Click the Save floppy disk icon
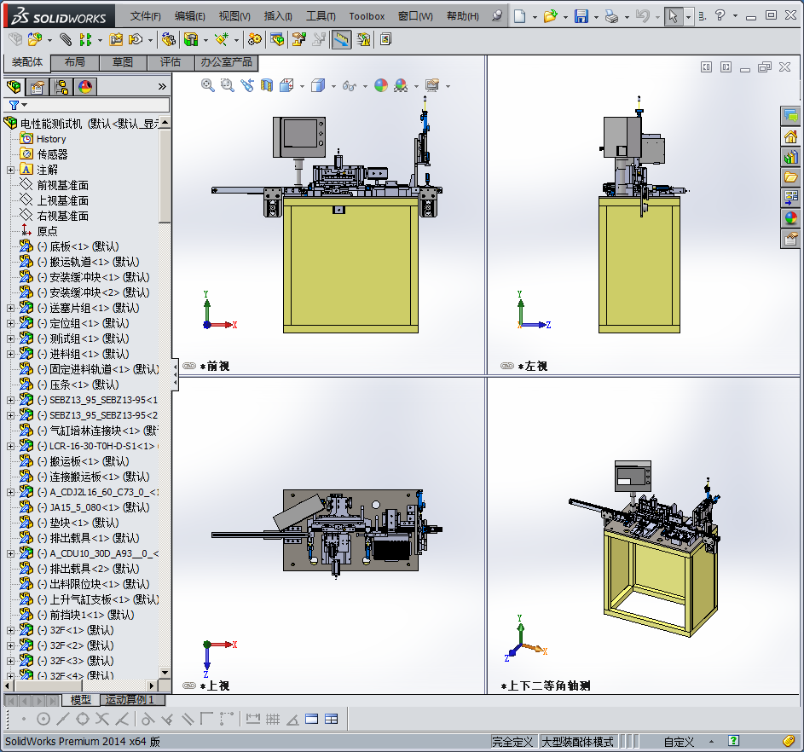Viewport: 804px width, 752px height. tap(581, 16)
